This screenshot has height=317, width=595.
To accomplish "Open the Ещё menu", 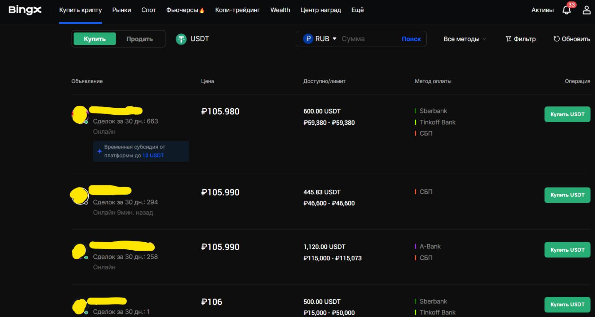I will [357, 10].
